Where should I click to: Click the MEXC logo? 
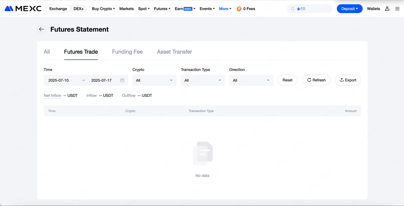(x=23, y=9)
